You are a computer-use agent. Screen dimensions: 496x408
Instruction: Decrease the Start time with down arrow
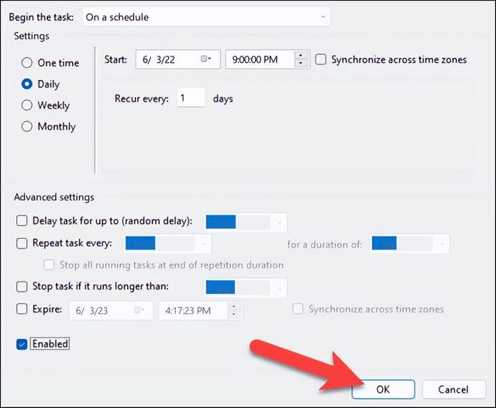pos(301,64)
